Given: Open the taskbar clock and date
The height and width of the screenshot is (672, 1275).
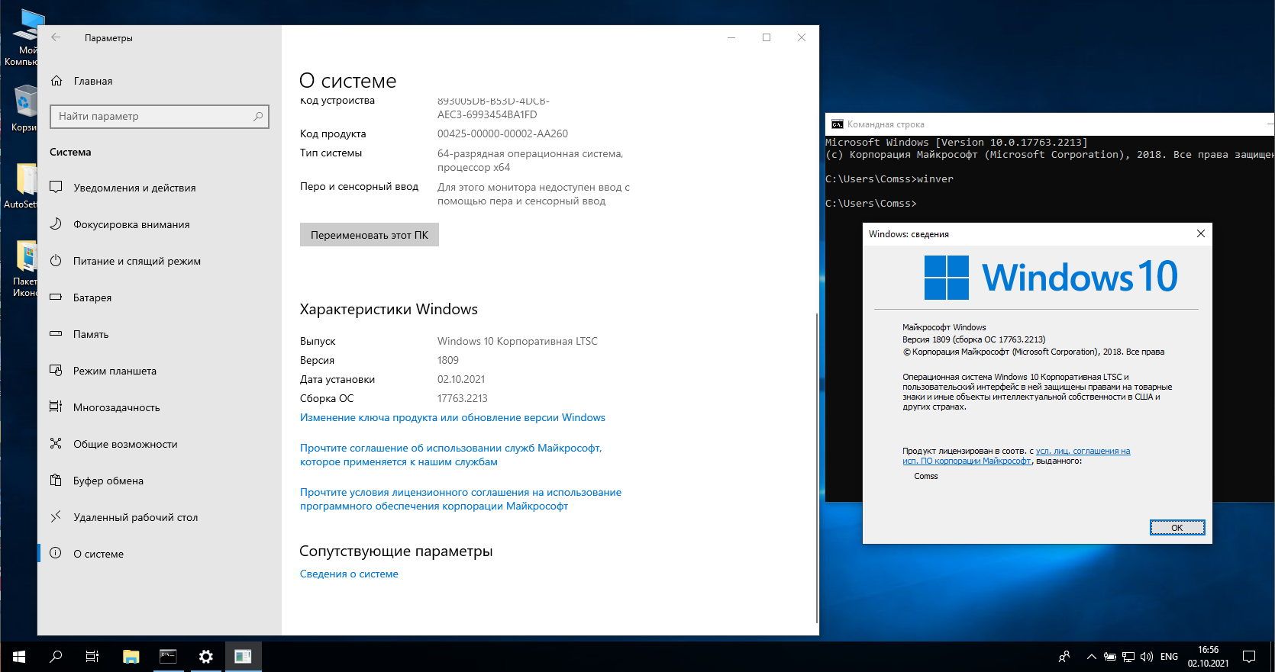Looking at the screenshot, I should point(1208,656).
